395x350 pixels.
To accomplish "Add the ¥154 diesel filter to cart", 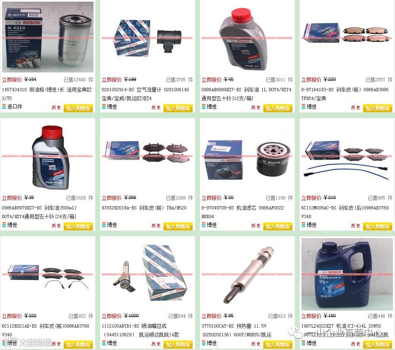I will (x=78, y=108).
